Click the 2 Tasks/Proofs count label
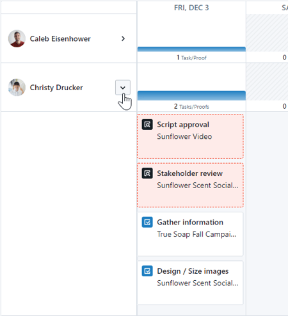288x316 pixels. tap(191, 106)
